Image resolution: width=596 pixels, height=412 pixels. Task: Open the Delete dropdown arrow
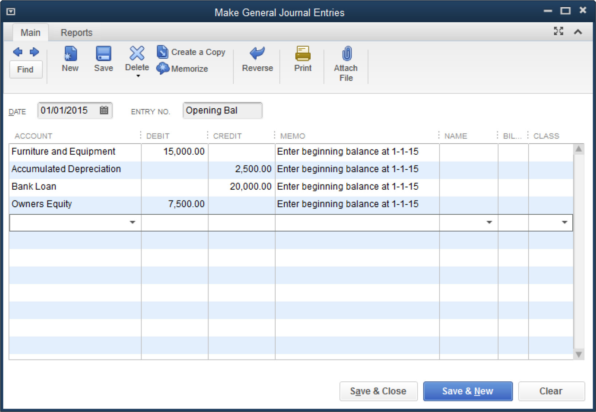pos(138,76)
